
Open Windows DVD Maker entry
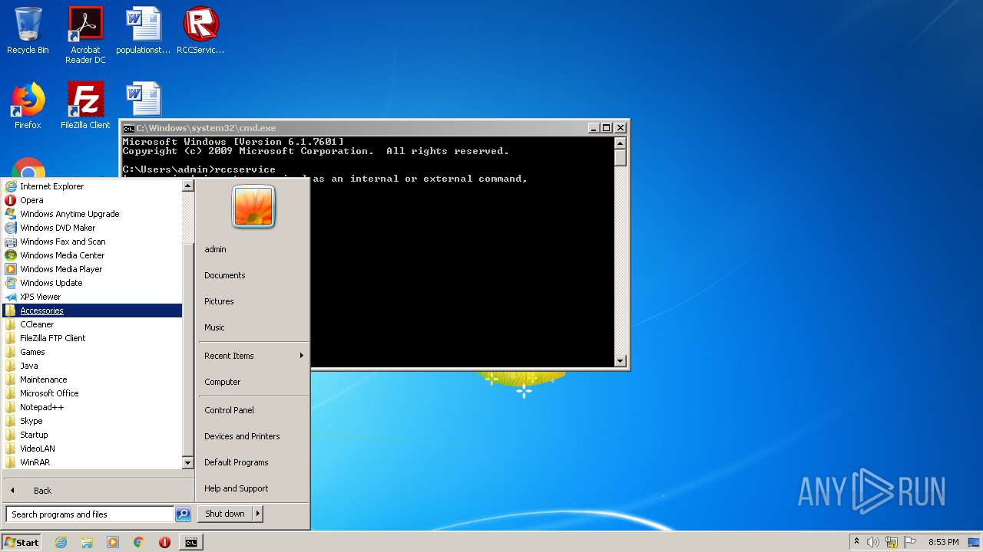click(92, 228)
